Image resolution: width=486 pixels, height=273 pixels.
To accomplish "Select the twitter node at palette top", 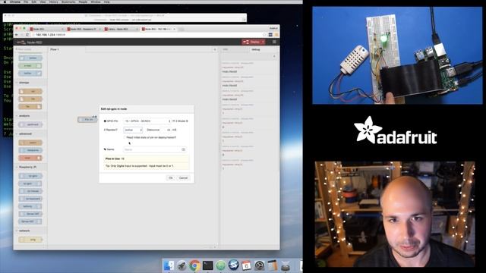I will coord(30,58).
